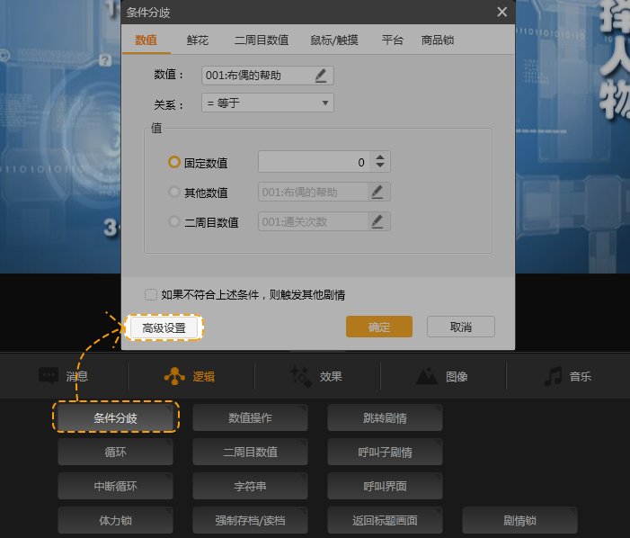Open 高级设置 advanced settings
This screenshot has width=630, height=538.
click(164, 327)
